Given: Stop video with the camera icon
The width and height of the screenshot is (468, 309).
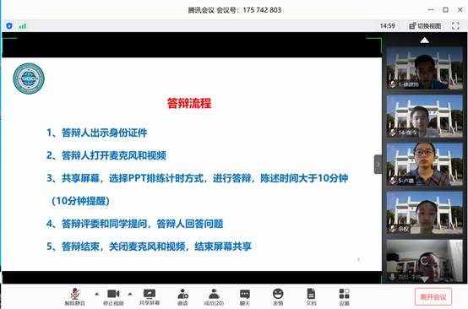Looking at the screenshot, I should click(113, 297).
